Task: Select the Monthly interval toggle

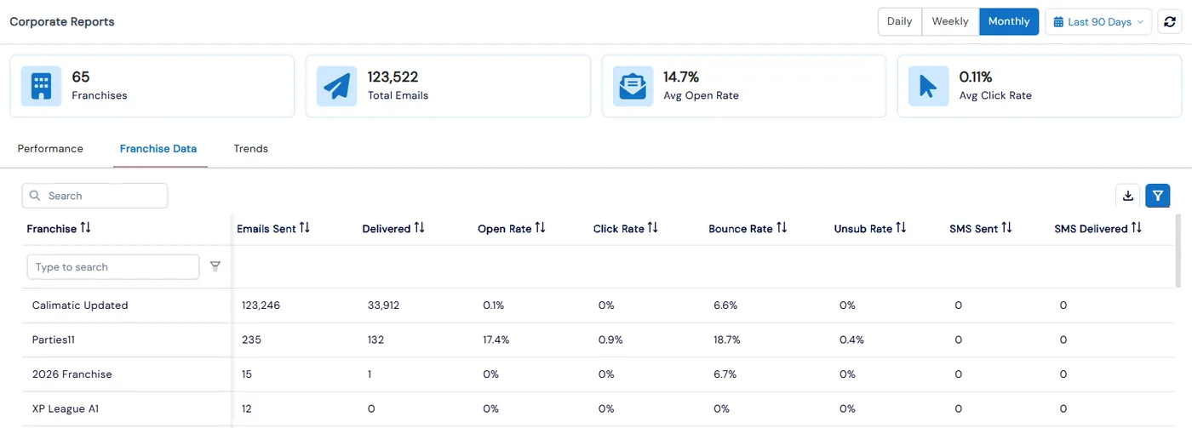Action: pyautogui.click(x=1009, y=21)
